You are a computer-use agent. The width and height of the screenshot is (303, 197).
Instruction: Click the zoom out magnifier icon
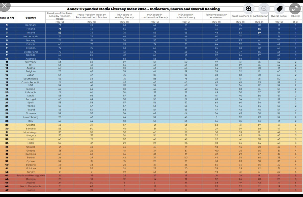click(x=264, y=9)
